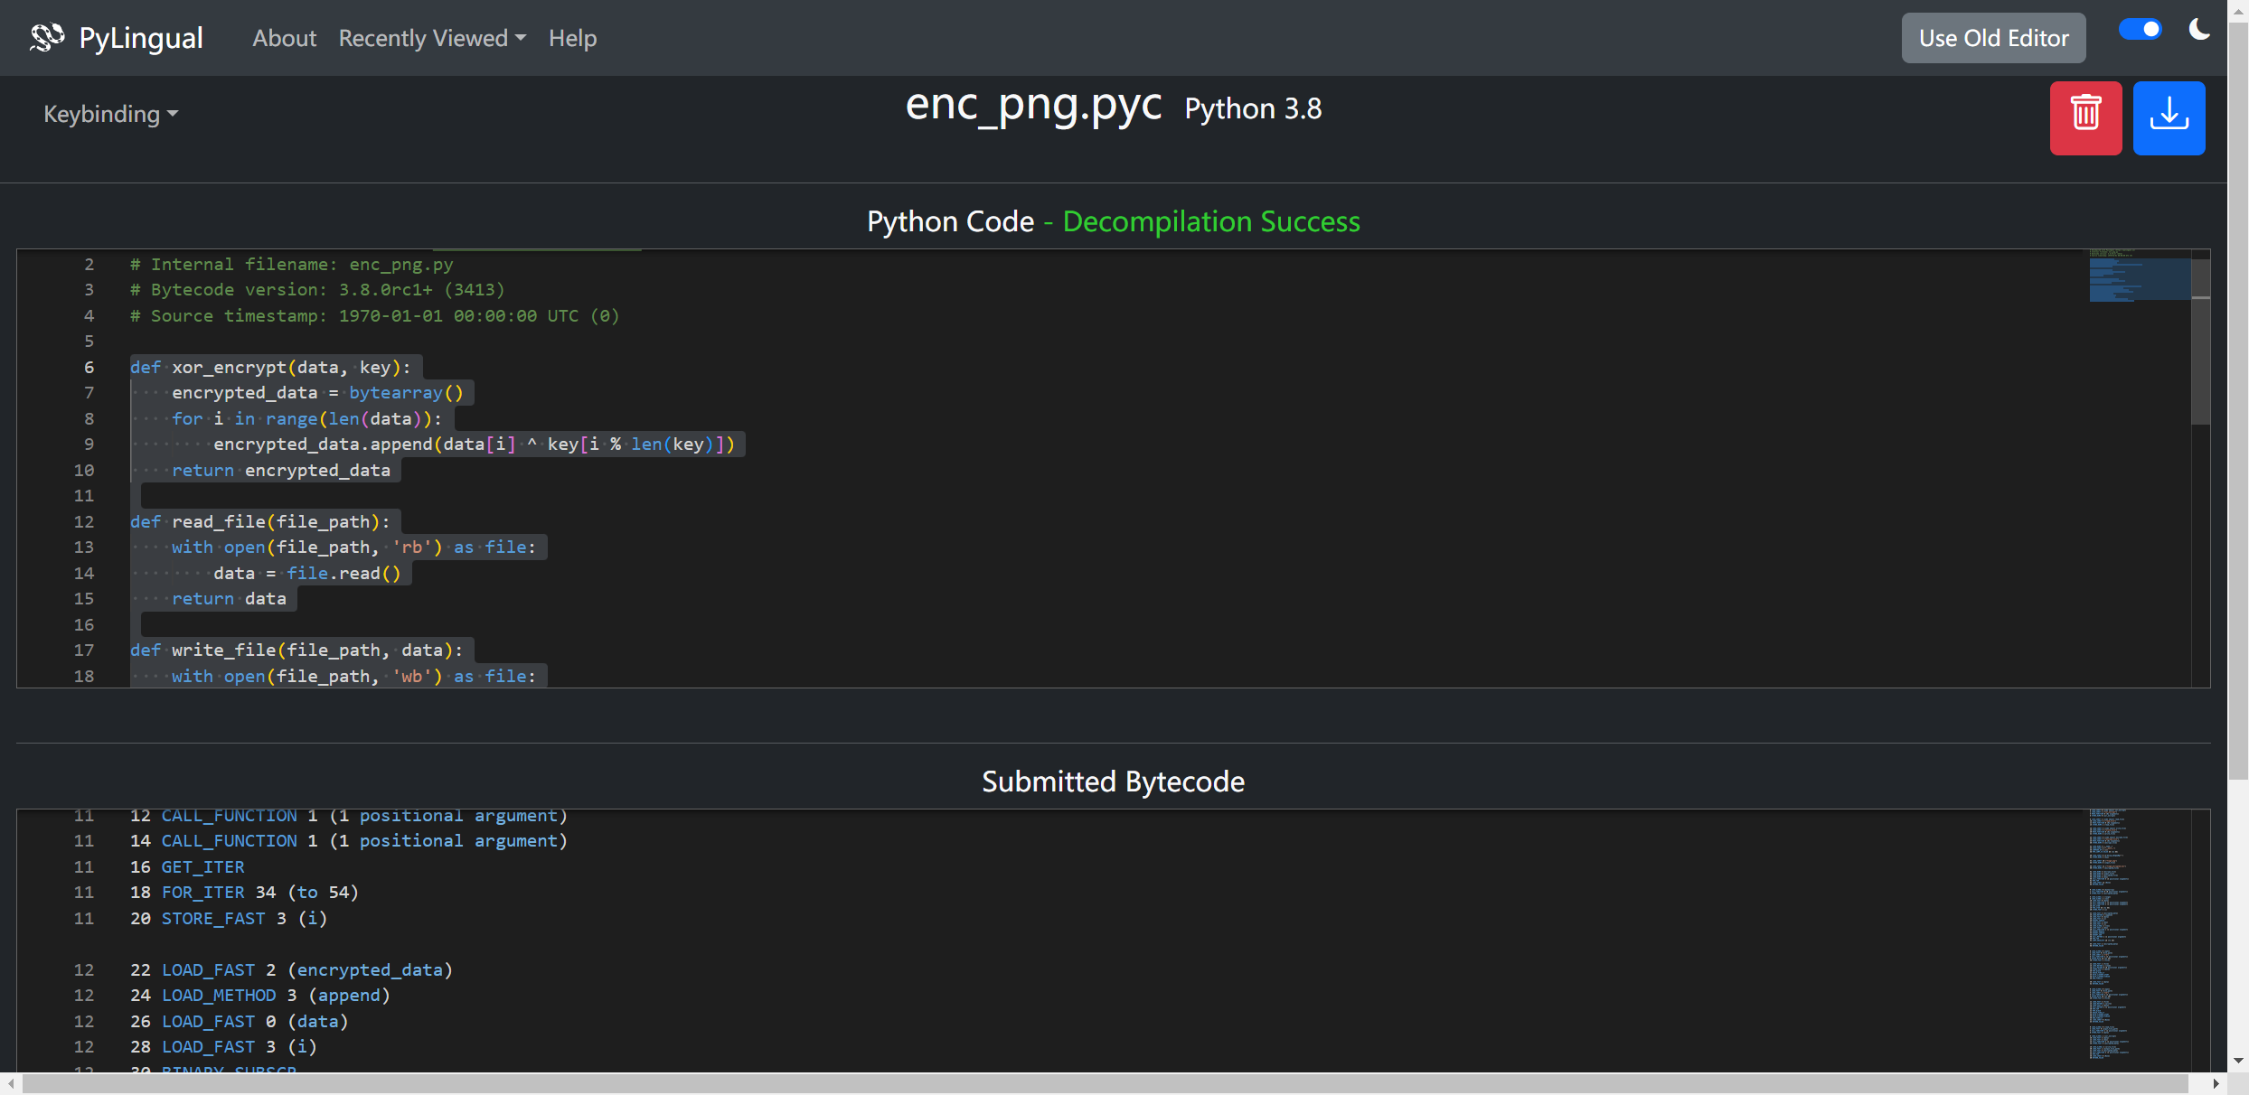Image resolution: width=2249 pixels, height=1095 pixels.
Task: Click the Python code minimap
Action: coord(2139,280)
